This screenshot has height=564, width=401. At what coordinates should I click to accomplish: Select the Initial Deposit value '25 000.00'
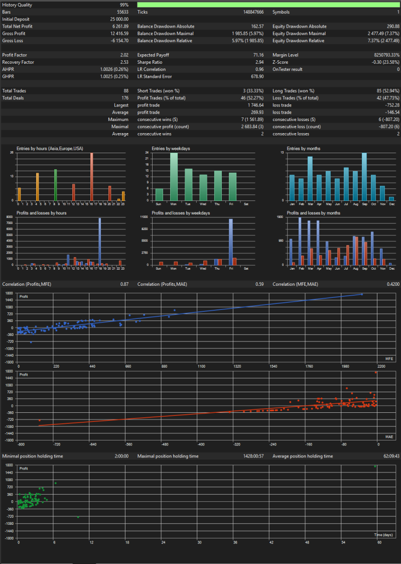(x=119, y=20)
